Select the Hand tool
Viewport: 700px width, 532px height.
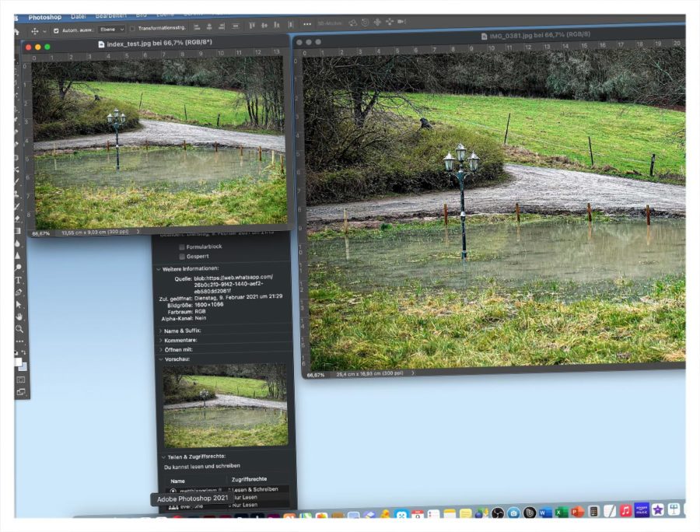pos(19,317)
